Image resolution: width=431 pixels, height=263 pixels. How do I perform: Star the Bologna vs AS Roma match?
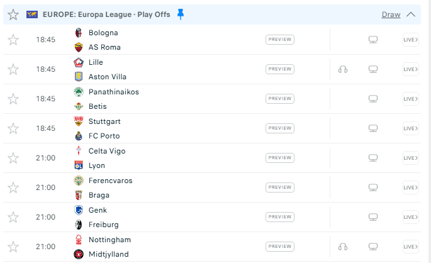click(x=13, y=40)
